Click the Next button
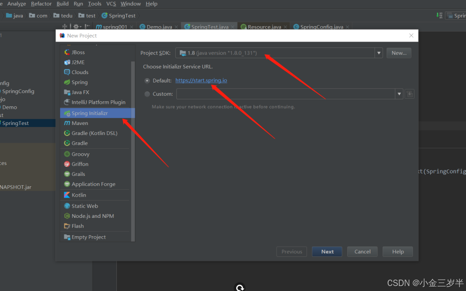466x291 pixels. [x=327, y=251]
